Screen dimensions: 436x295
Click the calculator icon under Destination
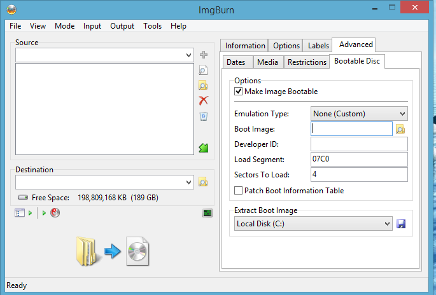(20, 213)
